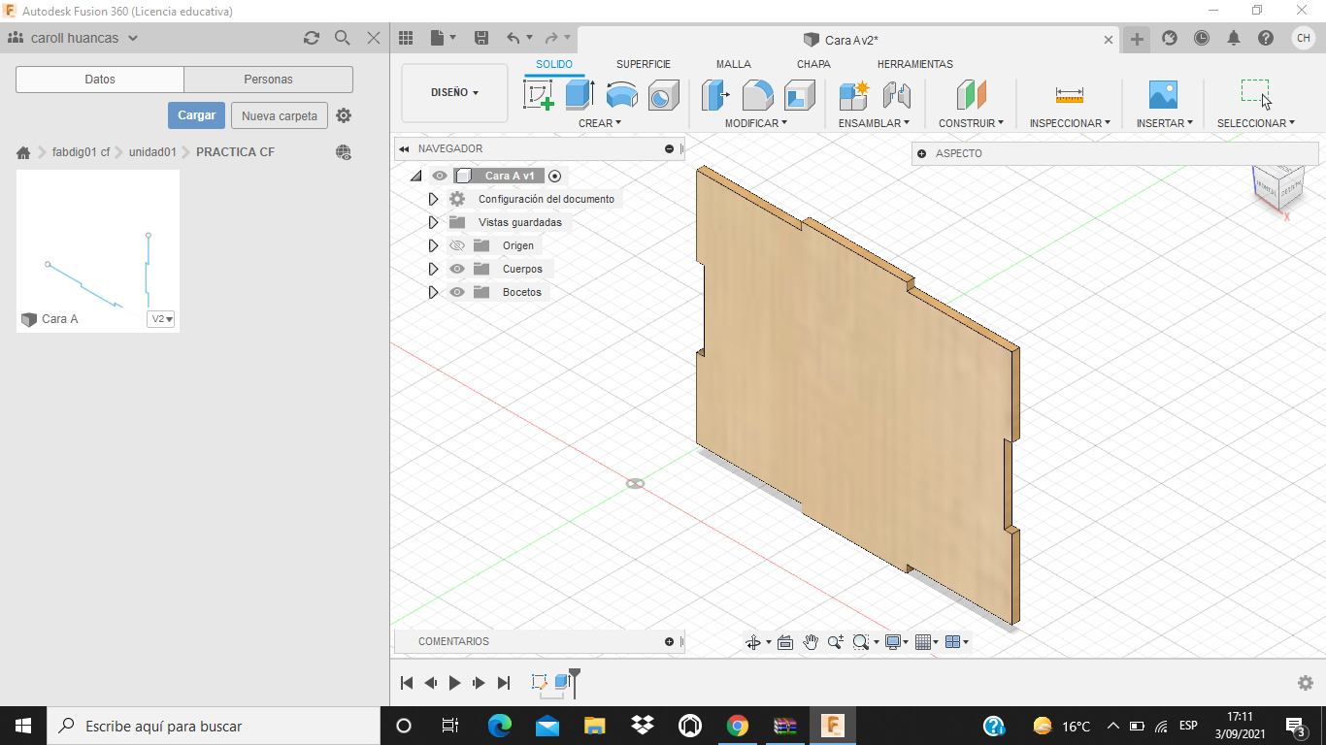Click the Nueva carpeta button
1326x745 pixels.
[280, 115]
